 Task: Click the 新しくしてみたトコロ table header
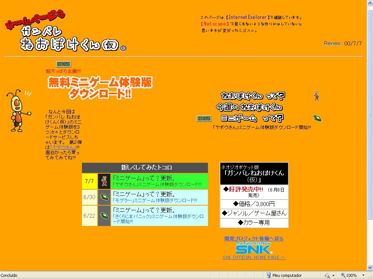(145, 167)
